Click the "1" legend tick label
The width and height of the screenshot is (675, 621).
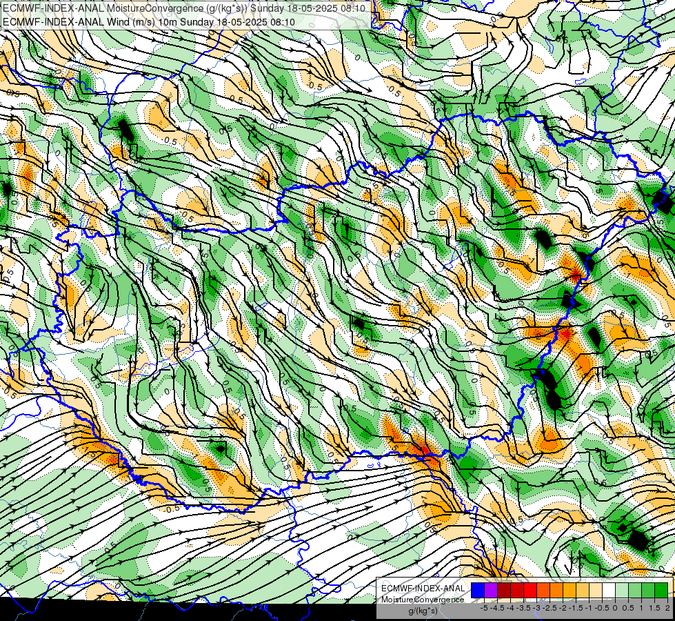(x=641, y=608)
